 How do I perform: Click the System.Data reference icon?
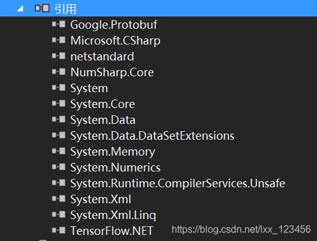pos(59,120)
